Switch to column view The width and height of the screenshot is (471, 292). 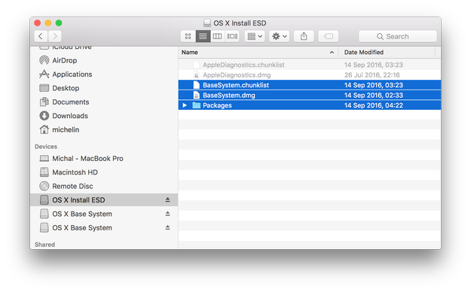217,36
